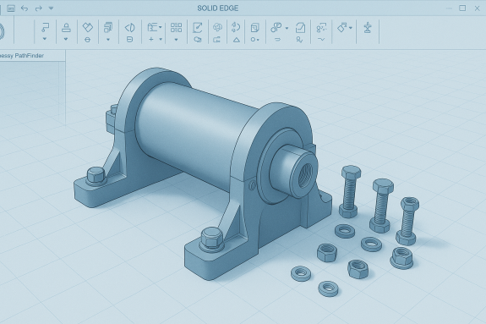Click the redo arrow in the title bar
486x324 pixels.
click(x=38, y=8)
